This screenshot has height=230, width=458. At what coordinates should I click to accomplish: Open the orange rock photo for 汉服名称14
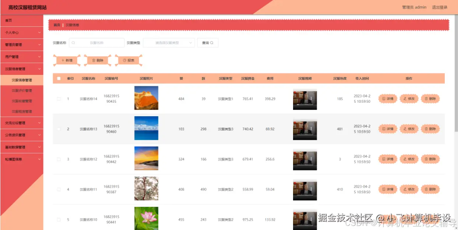tap(146, 98)
